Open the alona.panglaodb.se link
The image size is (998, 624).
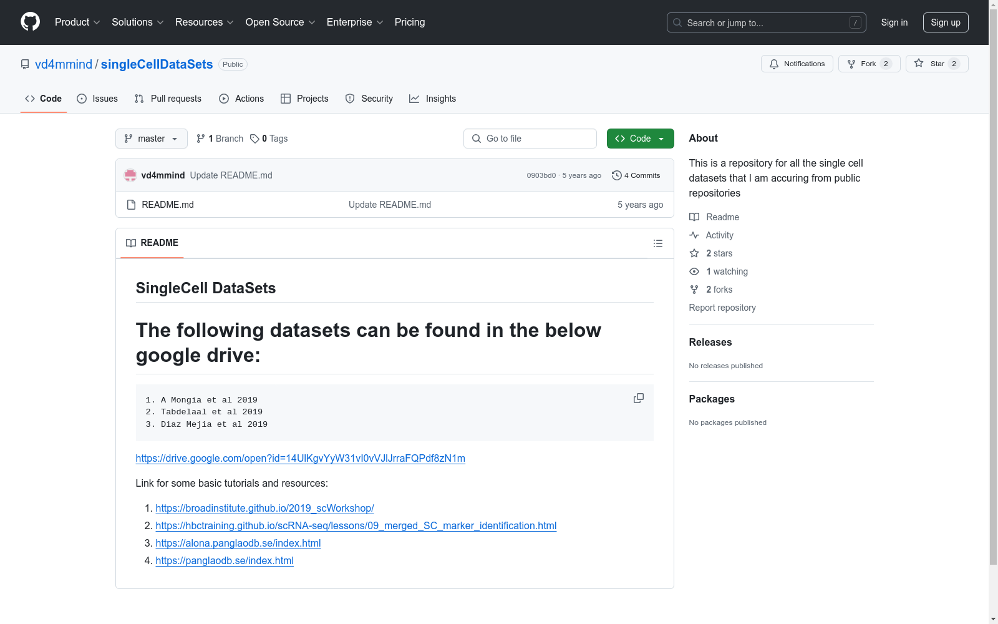coord(238,543)
